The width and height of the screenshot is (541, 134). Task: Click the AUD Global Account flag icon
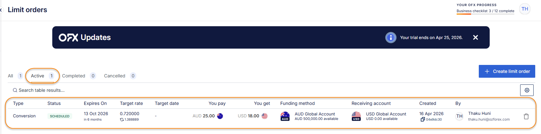click(285, 116)
